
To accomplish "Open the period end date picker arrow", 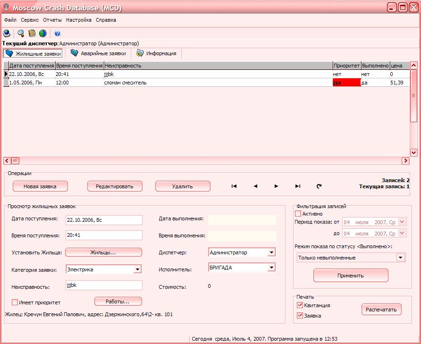I will (x=402, y=233).
